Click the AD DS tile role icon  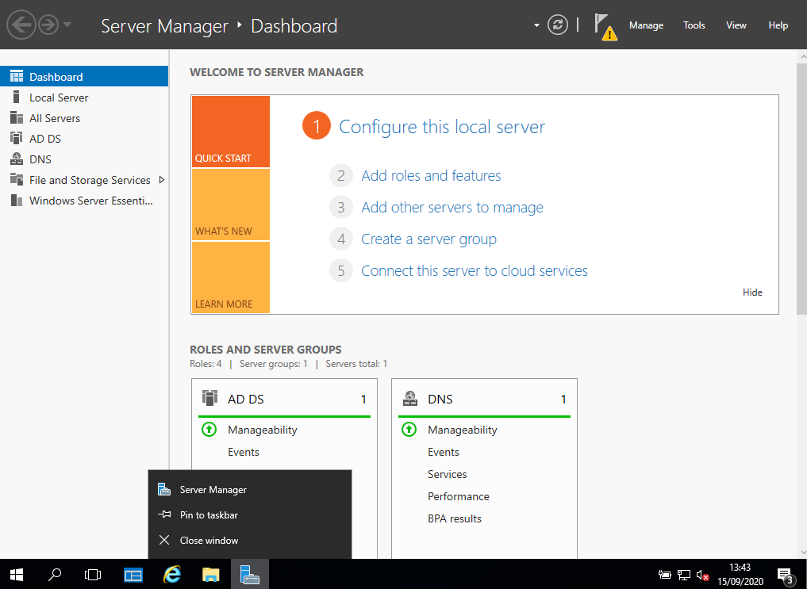click(x=209, y=398)
